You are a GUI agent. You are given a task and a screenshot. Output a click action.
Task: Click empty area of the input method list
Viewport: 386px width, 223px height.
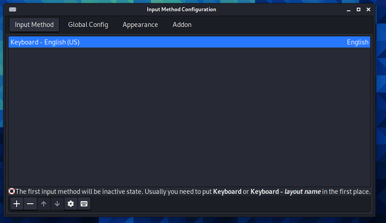tap(189, 116)
